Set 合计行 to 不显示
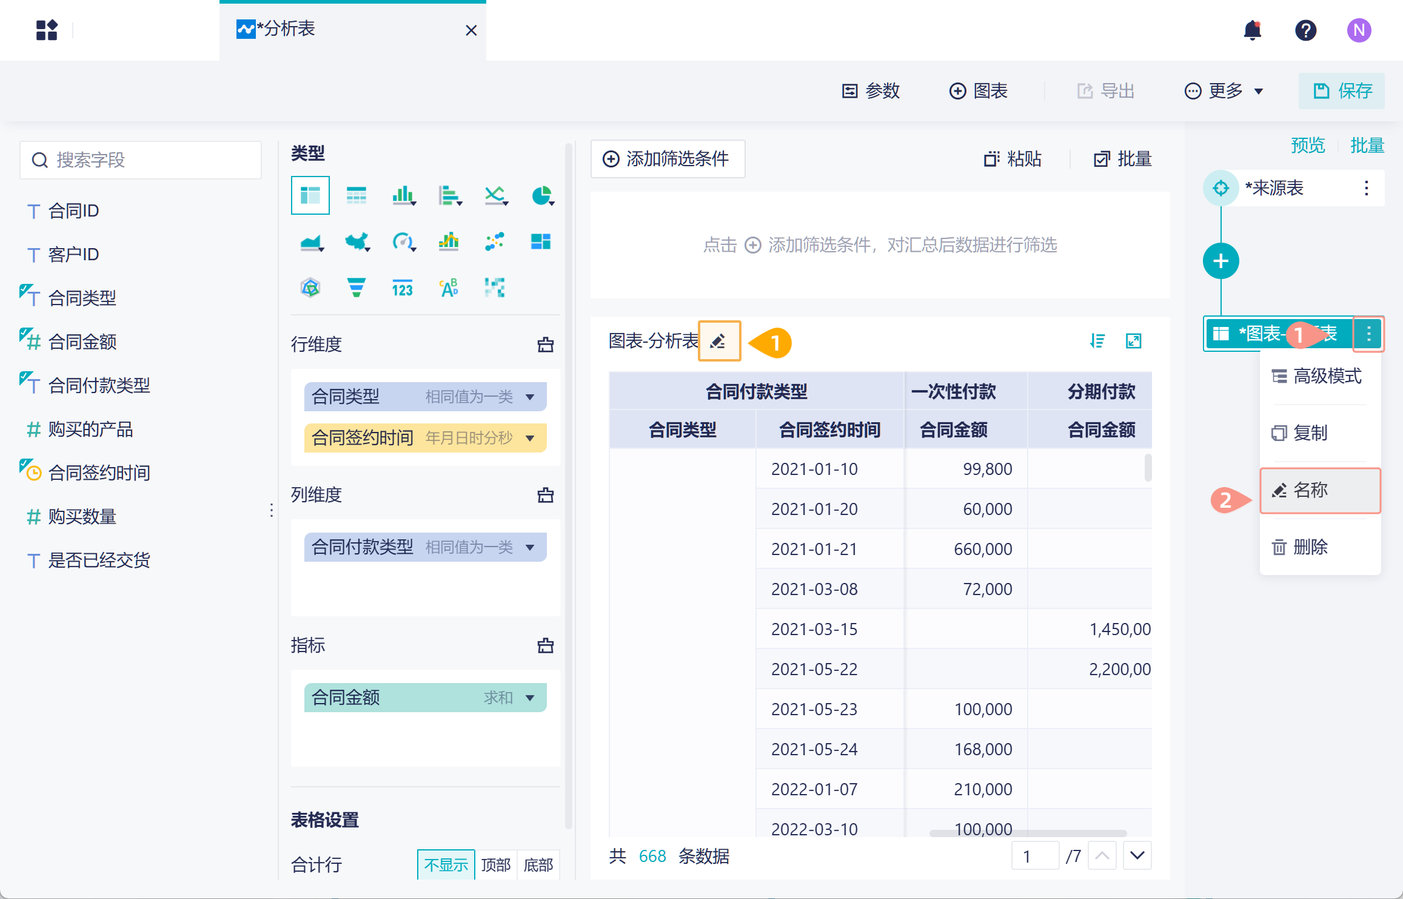The height and width of the screenshot is (899, 1403). (446, 864)
